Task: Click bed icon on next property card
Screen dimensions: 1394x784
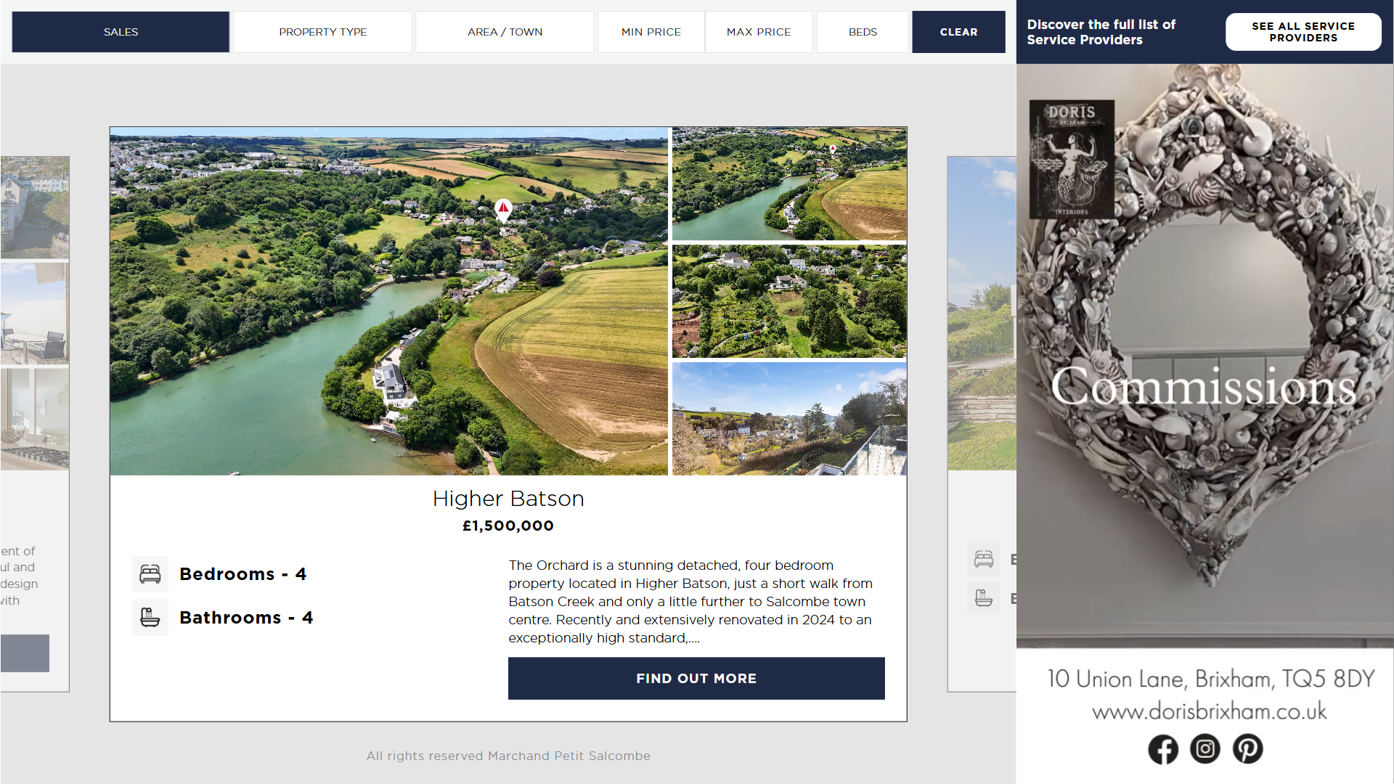Action: pyautogui.click(x=984, y=559)
